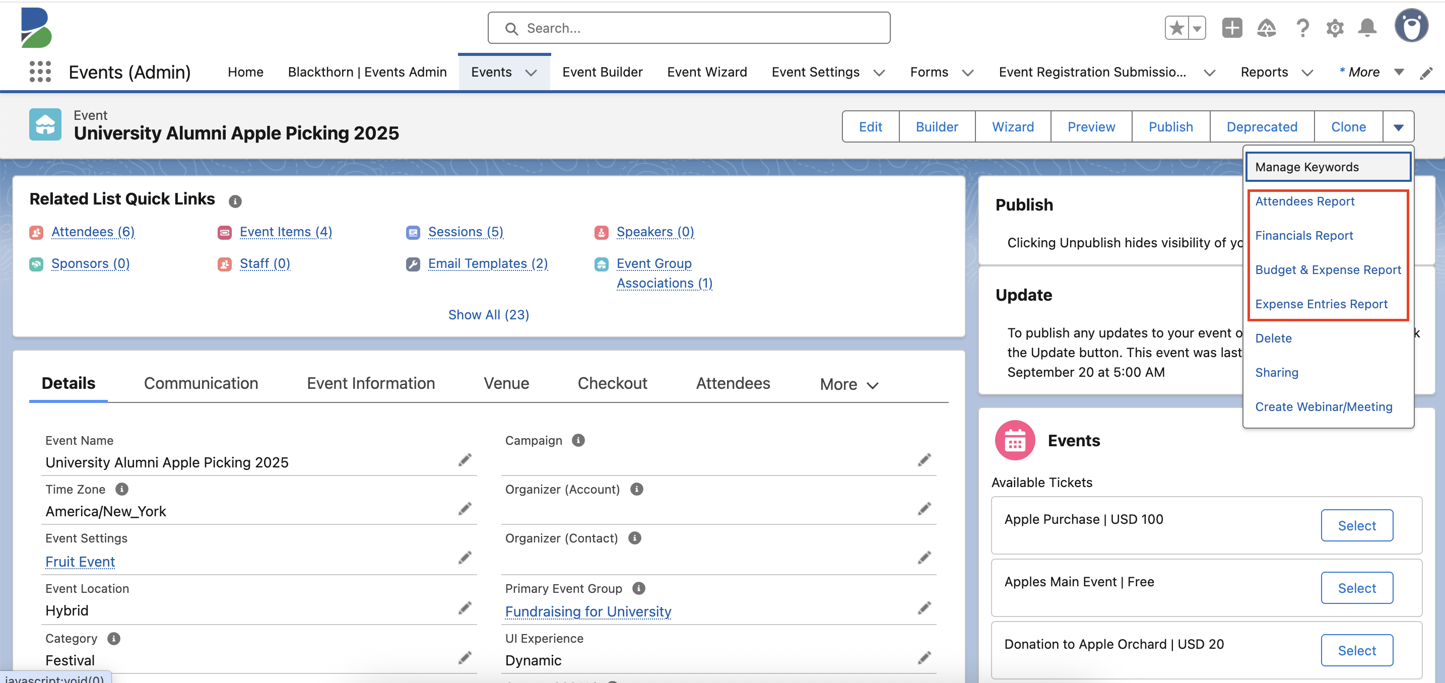This screenshot has height=683, width=1445.
Task: Open the Reports dropdown chevron
Action: 1308,72
